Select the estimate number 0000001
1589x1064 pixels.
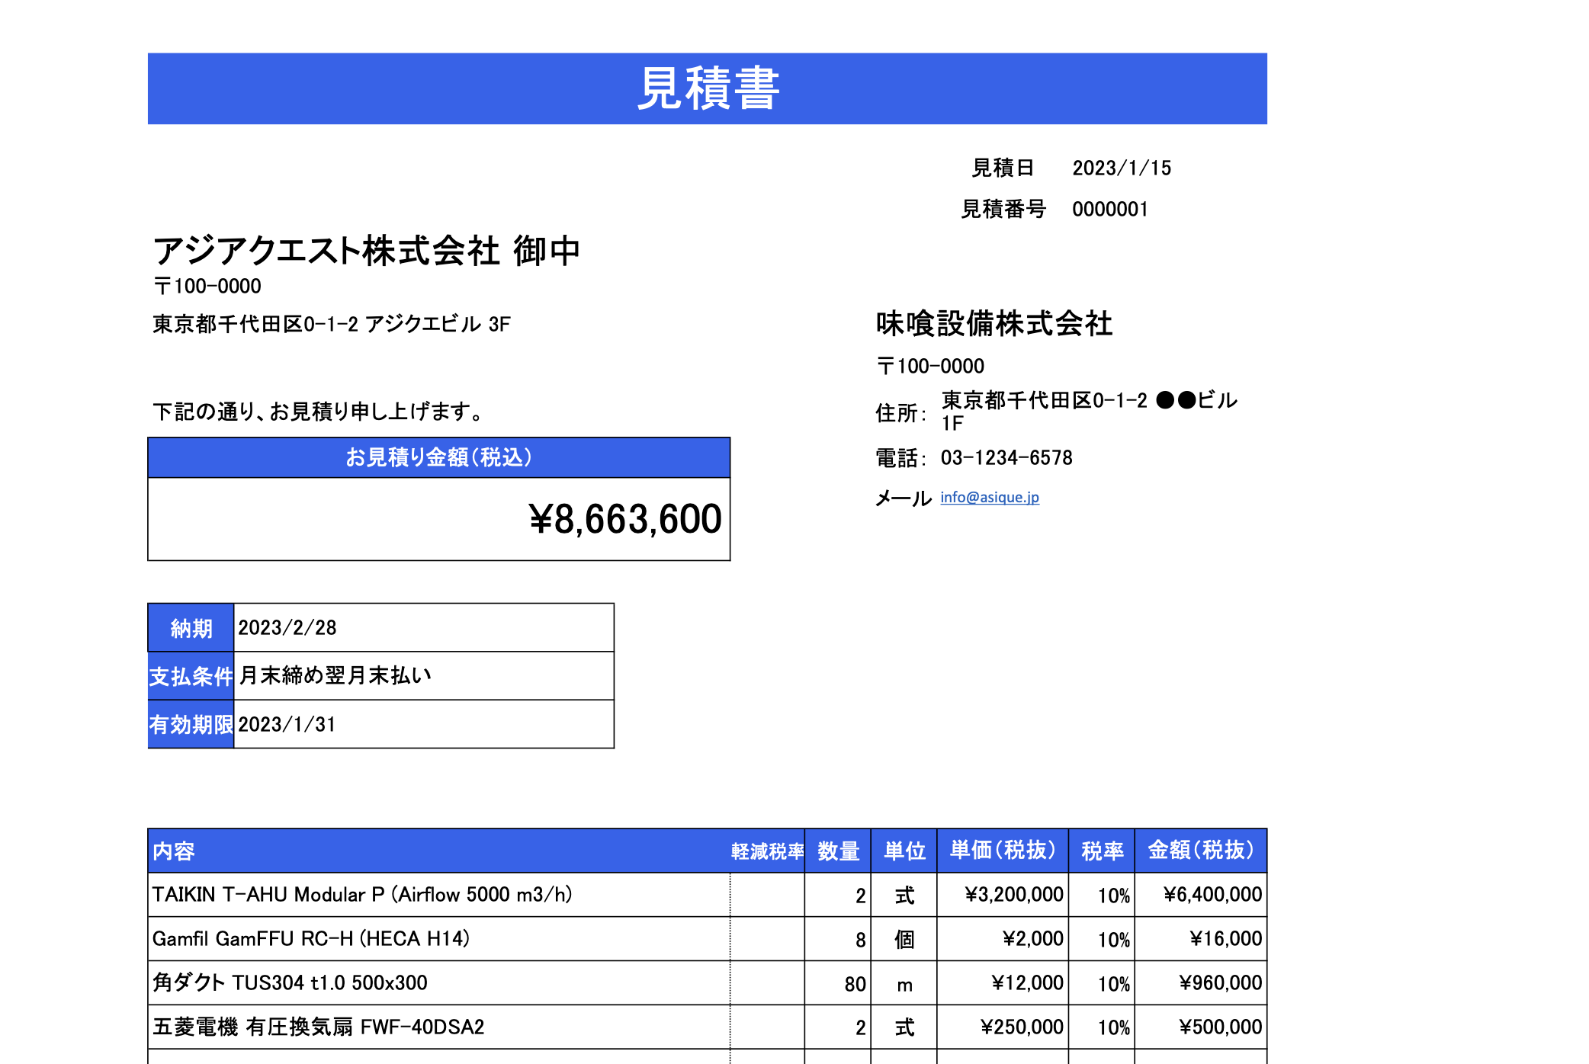pyautogui.click(x=1109, y=210)
